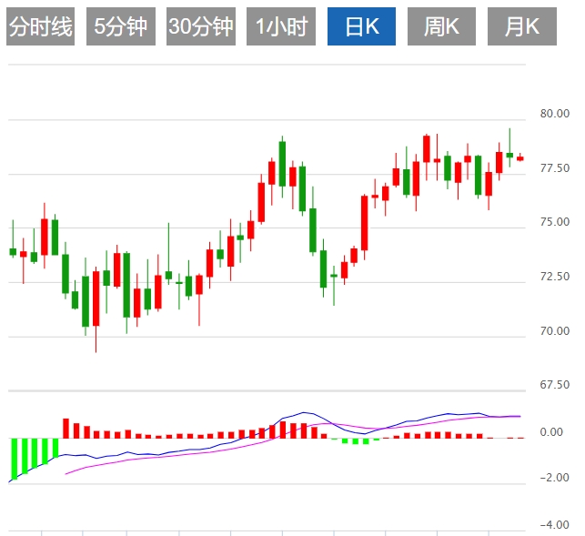Switch to 月K monthly chart
Viewport: 585px width, 536px height.
pos(522,26)
